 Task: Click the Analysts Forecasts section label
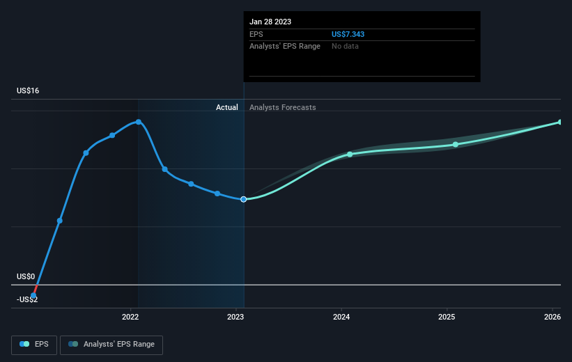pyautogui.click(x=283, y=107)
